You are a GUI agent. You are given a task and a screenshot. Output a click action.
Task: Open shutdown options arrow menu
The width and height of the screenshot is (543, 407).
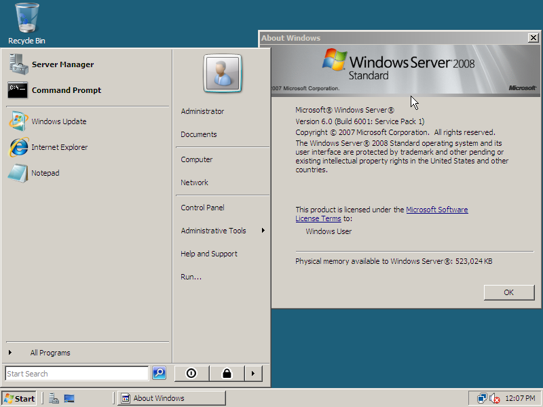click(253, 373)
